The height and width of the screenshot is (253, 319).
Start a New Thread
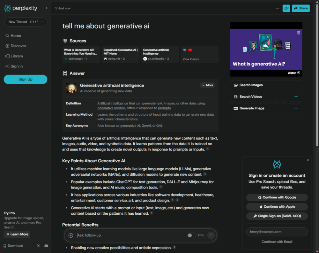tap(26, 22)
